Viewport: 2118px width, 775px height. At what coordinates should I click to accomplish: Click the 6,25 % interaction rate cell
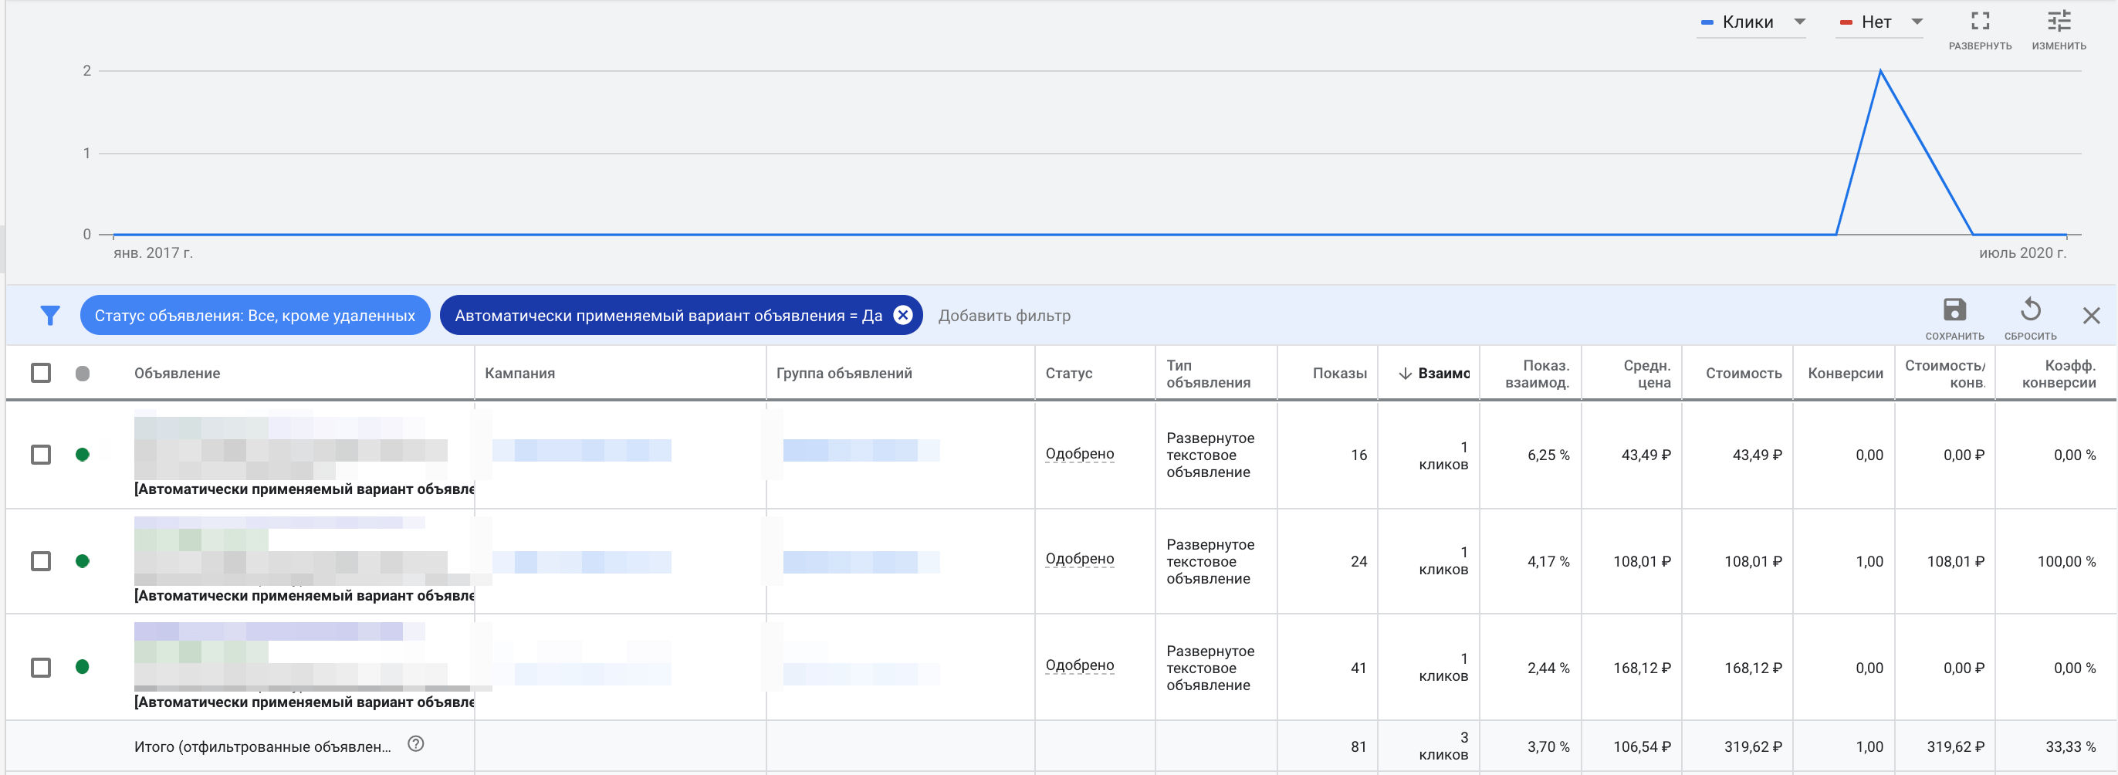point(1548,455)
